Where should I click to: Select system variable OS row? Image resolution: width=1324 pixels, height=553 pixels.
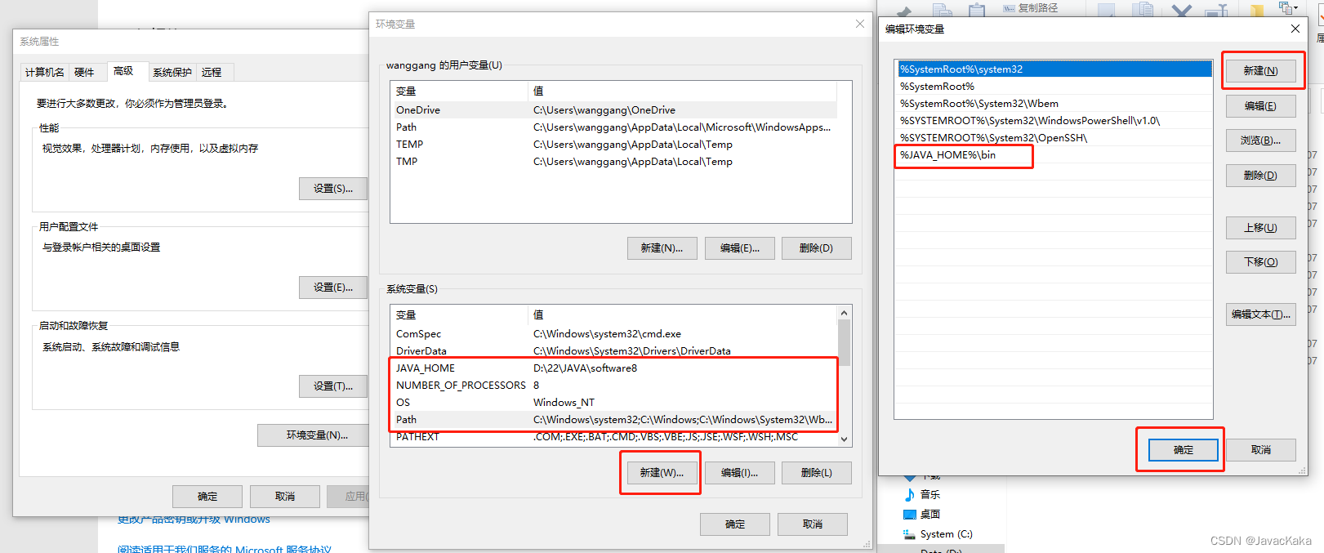(x=614, y=403)
